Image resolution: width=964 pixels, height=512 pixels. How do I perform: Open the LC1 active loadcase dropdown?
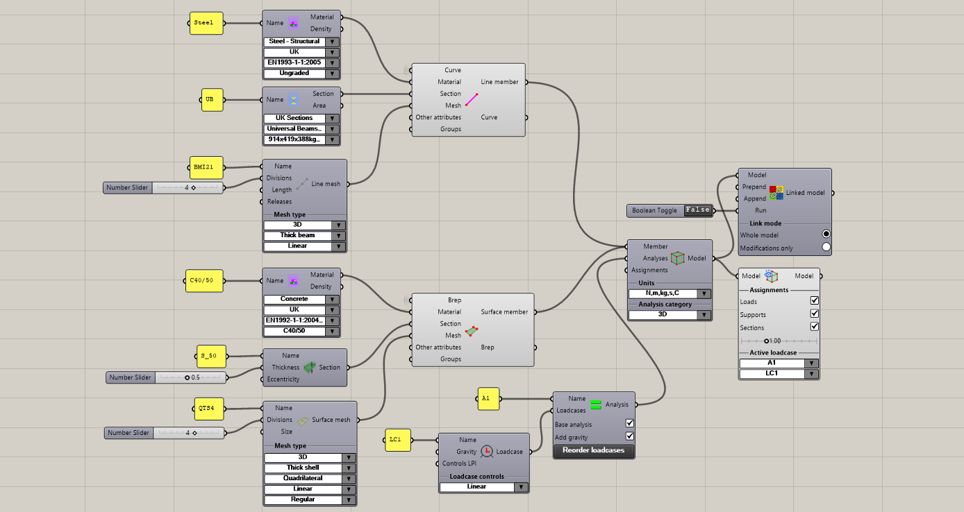click(x=779, y=374)
